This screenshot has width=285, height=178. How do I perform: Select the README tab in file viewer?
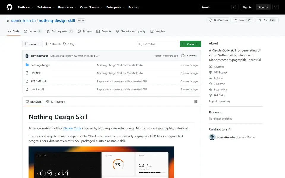coord(34,101)
